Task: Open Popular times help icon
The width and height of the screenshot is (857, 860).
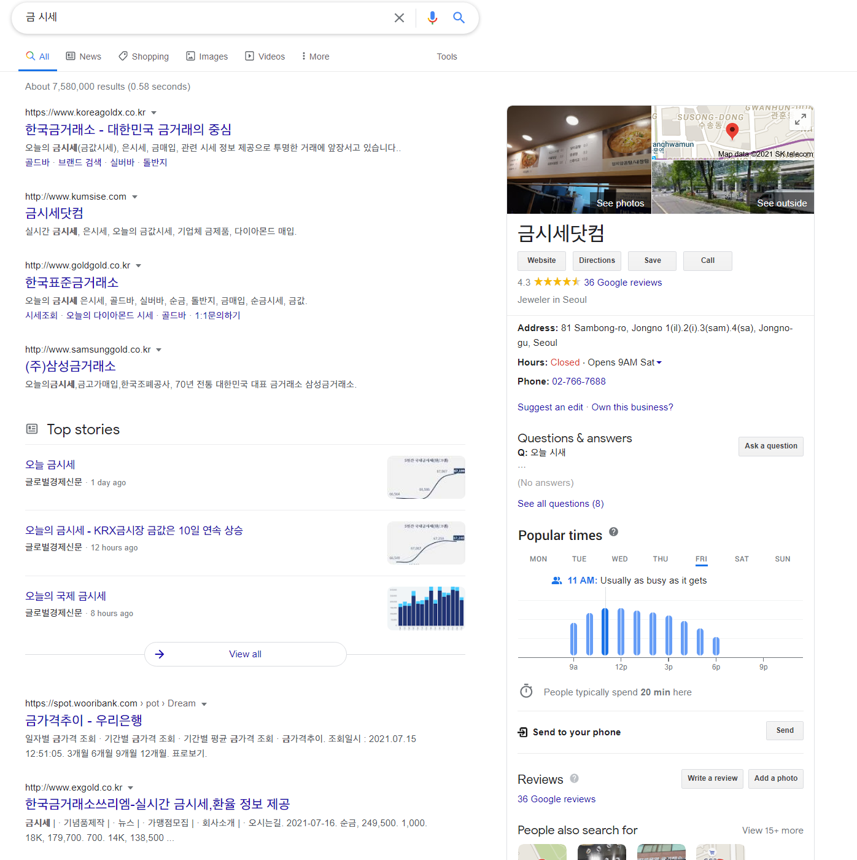Action: point(613,532)
